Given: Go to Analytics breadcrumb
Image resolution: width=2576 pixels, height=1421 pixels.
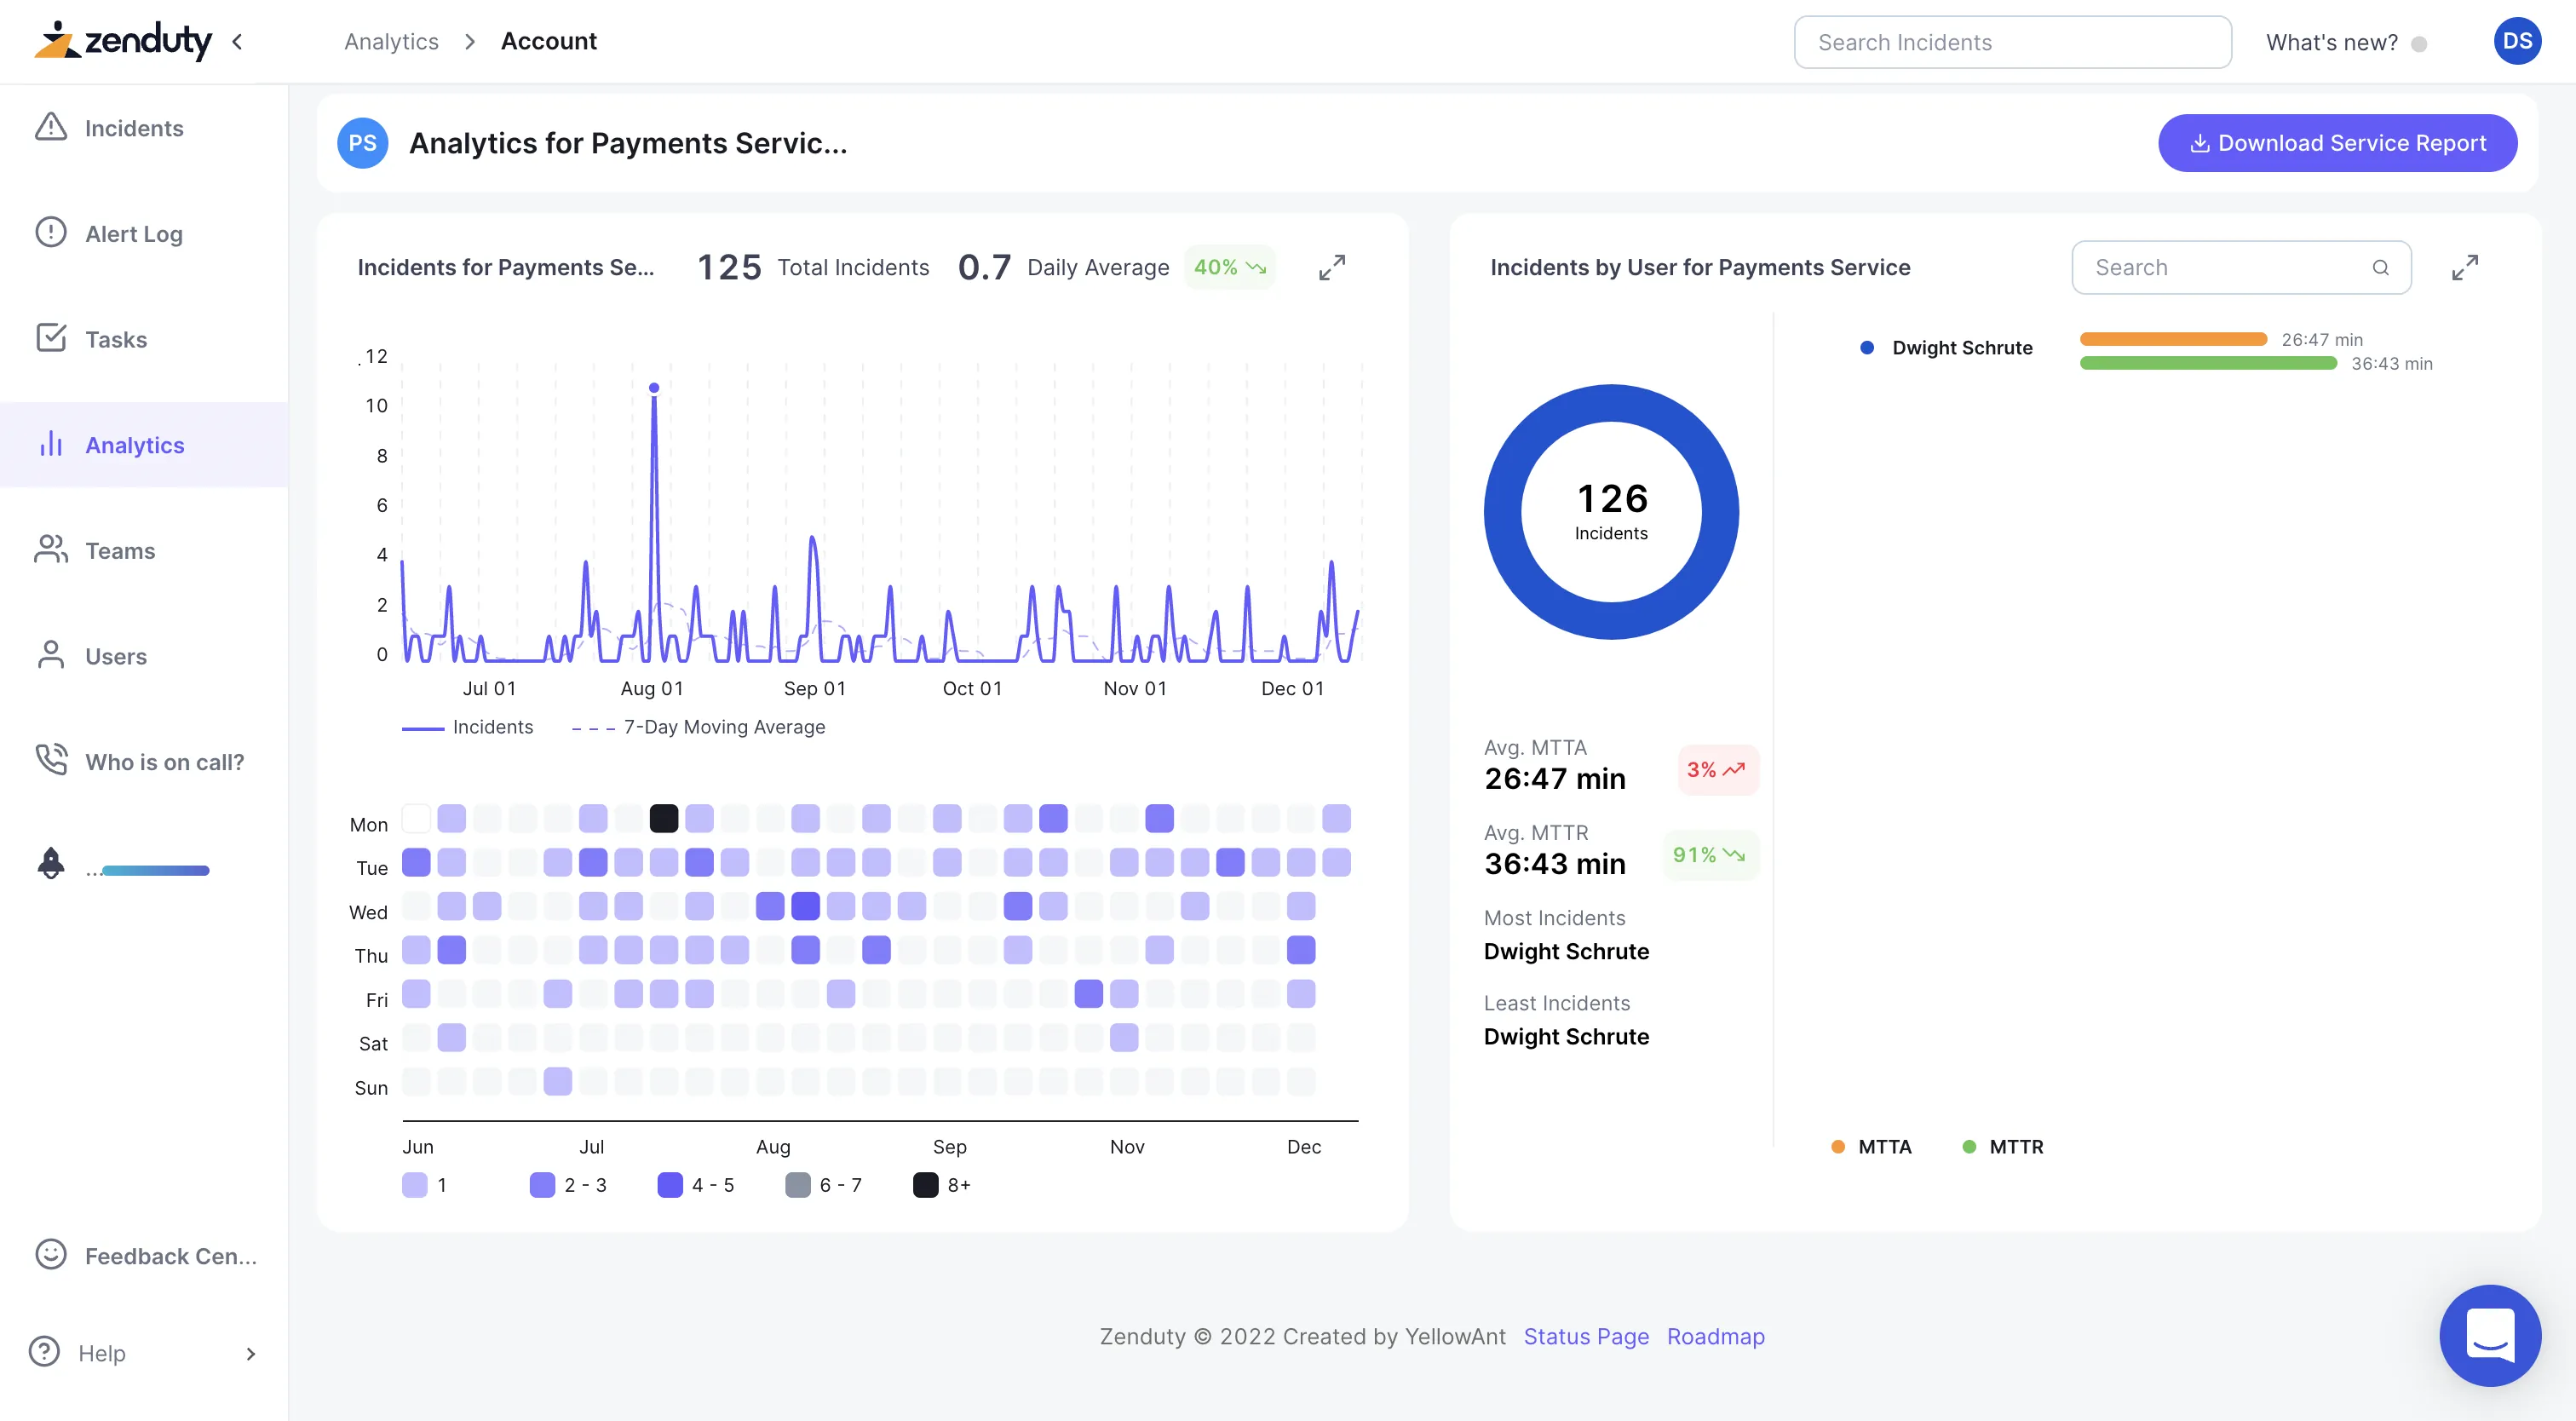Looking at the screenshot, I should (x=391, y=41).
